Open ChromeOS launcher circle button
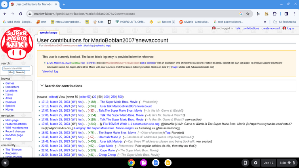This screenshot has width=299, height=168. tap(5, 163)
